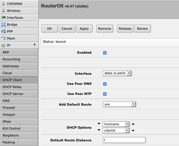Open the CAPsMAN menu
The image size is (179, 146).
19,4
